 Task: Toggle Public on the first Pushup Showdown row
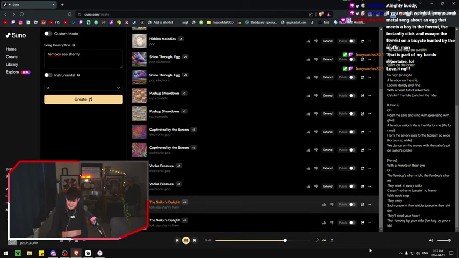(x=353, y=96)
